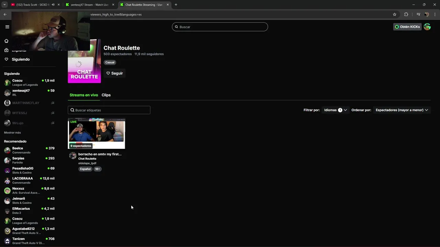Viewport: 440px width, 247px height.
Task: Open the media control icon in toolbar
Action: tap(418, 14)
